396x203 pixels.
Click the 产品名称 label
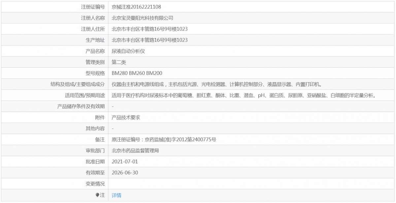[95, 51]
